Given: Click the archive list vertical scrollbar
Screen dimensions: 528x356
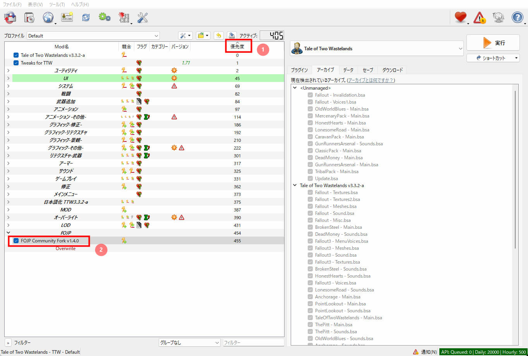Looking at the screenshot, I should click(x=516, y=170).
